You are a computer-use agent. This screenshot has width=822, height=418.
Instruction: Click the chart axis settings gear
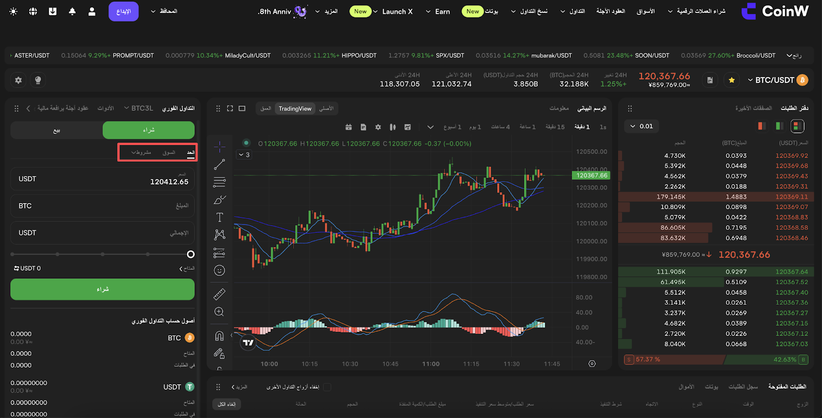point(592,364)
